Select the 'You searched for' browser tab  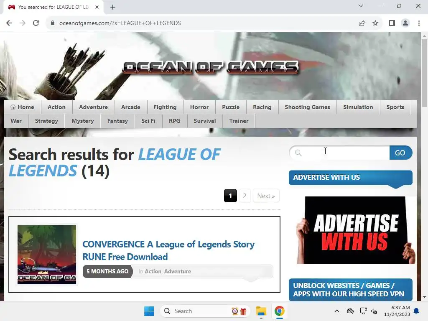tap(53, 7)
